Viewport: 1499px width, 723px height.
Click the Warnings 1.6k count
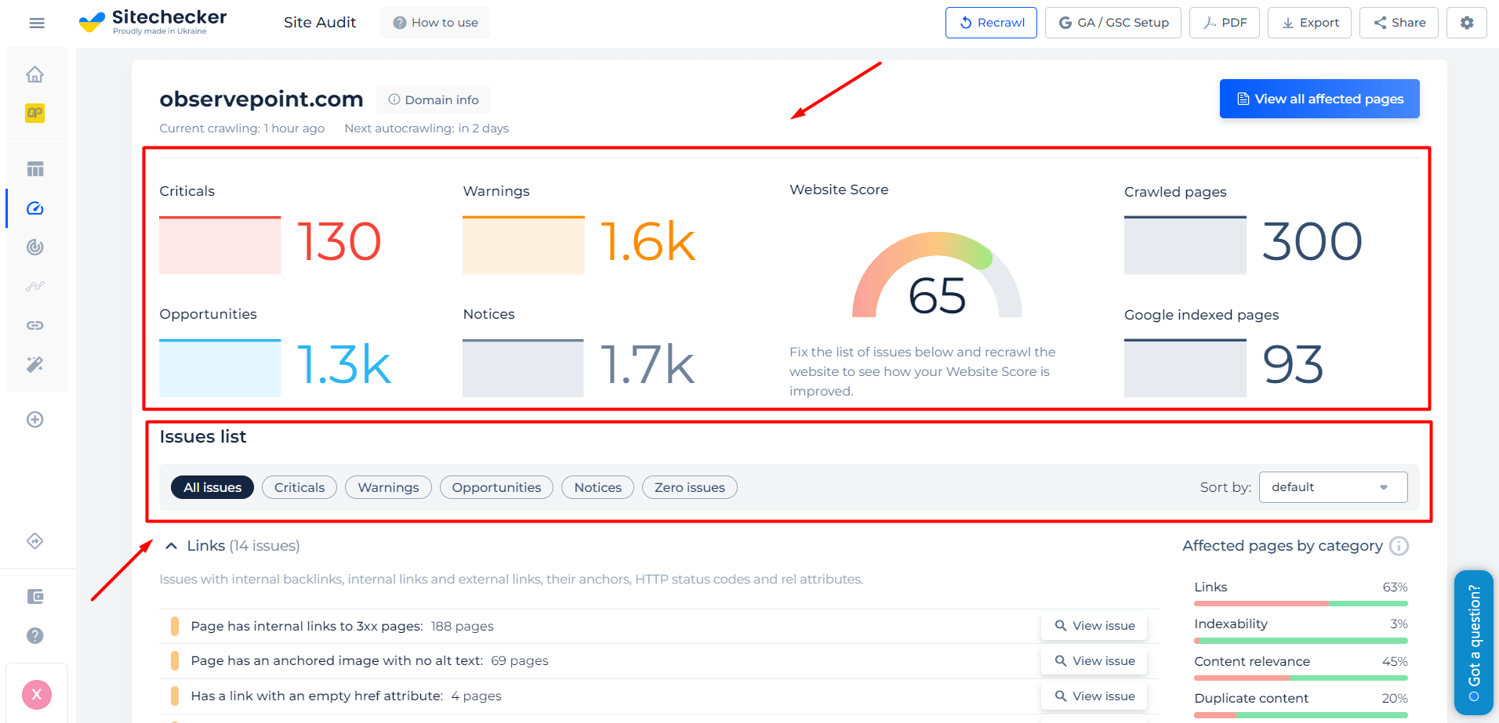click(648, 241)
